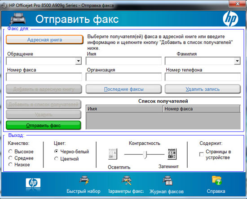The height and width of the screenshot is (199, 247).
Task: Select Высокое quality radio button
Action: tap(10, 151)
